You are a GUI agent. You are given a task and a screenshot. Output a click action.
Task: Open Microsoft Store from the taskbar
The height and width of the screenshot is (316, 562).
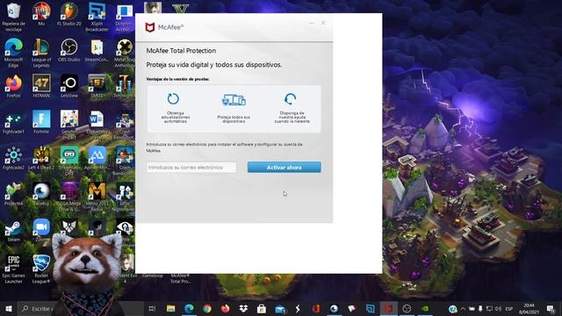tap(262, 308)
